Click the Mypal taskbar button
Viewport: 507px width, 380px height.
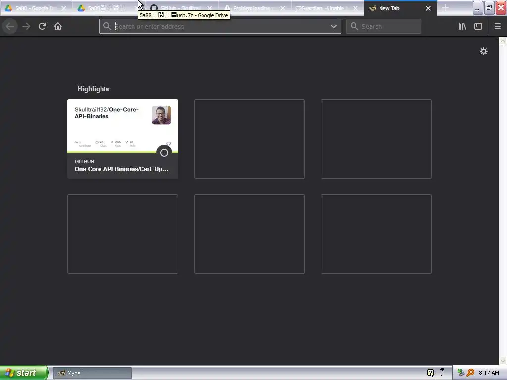92,373
